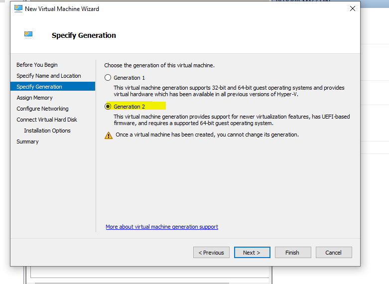Choose the Generation 2 radio option
Image resolution: width=389 pixels, height=284 pixels.
pyautogui.click(x=108, y=106)
